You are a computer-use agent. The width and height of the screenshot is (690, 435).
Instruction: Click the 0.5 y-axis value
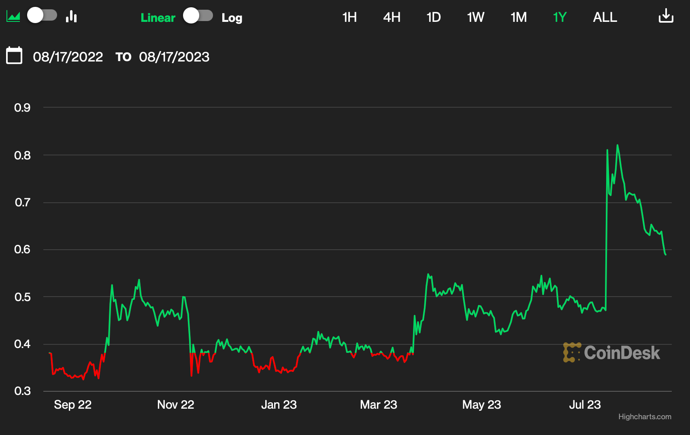pyautogui.click(x=22, y=297)
